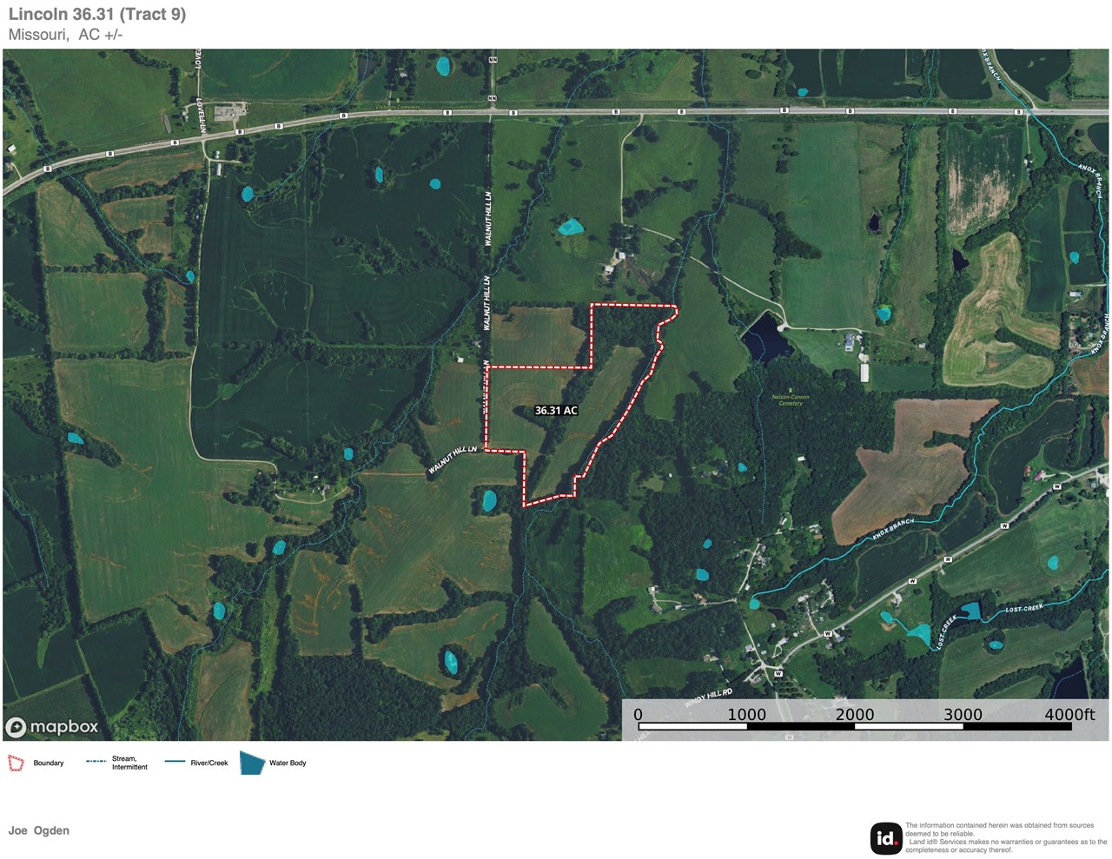This screenshot has height=859, width=1112.
Task: Click the red Boundary legend icon
Action: tap(16, 763)
